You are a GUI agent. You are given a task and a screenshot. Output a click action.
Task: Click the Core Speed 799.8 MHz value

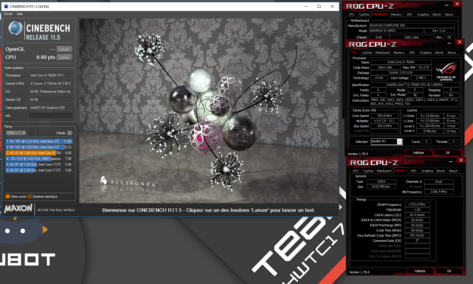click(384, 116)
